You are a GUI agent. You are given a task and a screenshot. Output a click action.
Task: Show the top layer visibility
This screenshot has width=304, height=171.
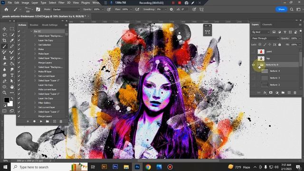253,58
